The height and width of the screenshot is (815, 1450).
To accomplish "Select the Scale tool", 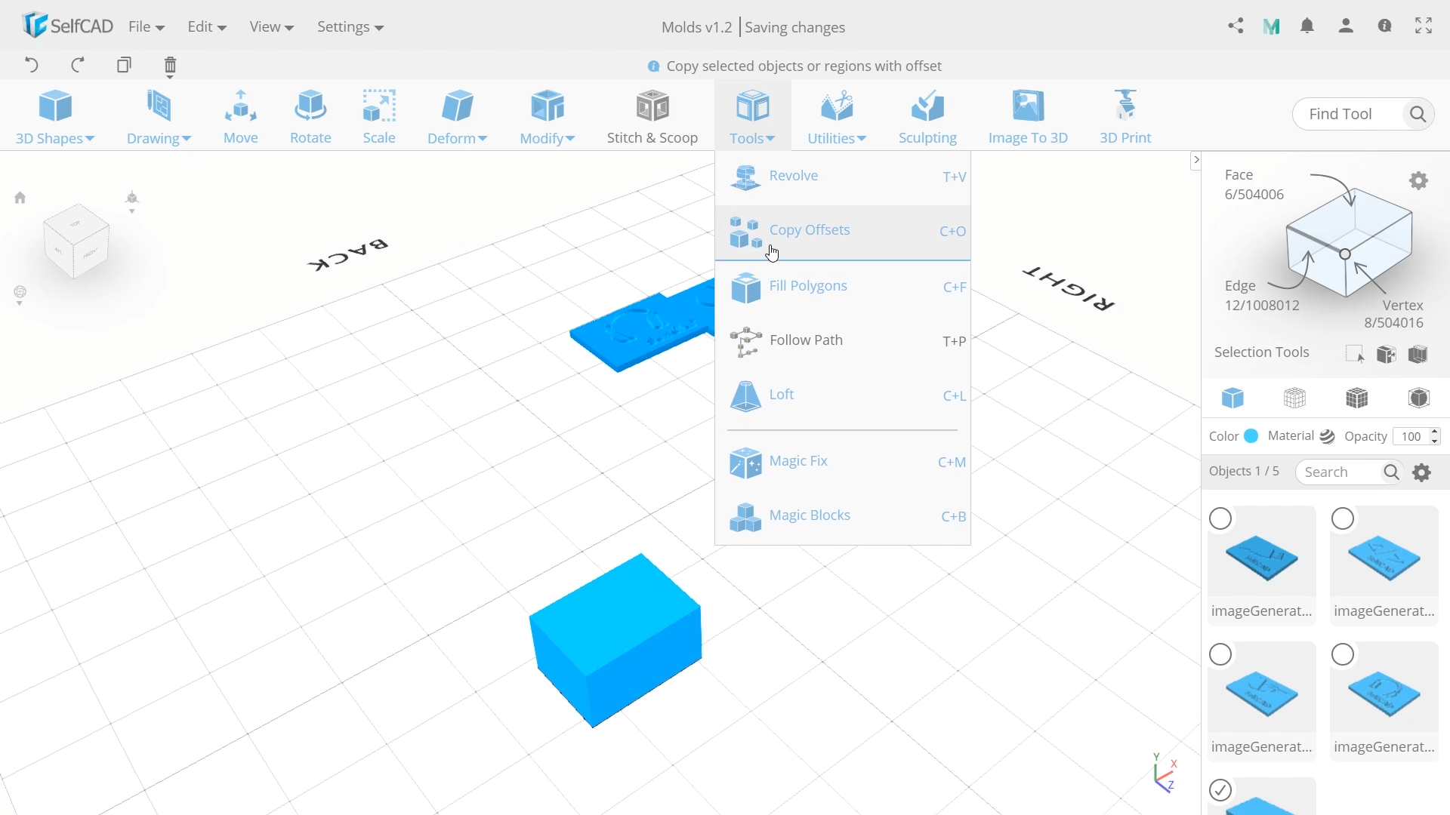I will [379, 116].
